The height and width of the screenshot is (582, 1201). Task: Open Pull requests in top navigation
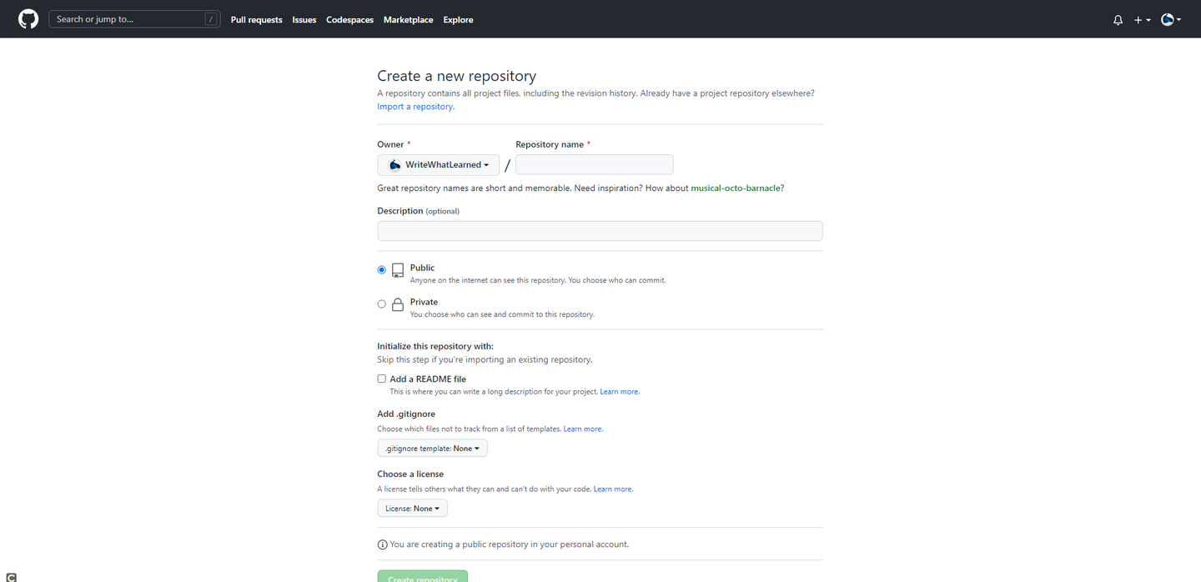point(256,20)
